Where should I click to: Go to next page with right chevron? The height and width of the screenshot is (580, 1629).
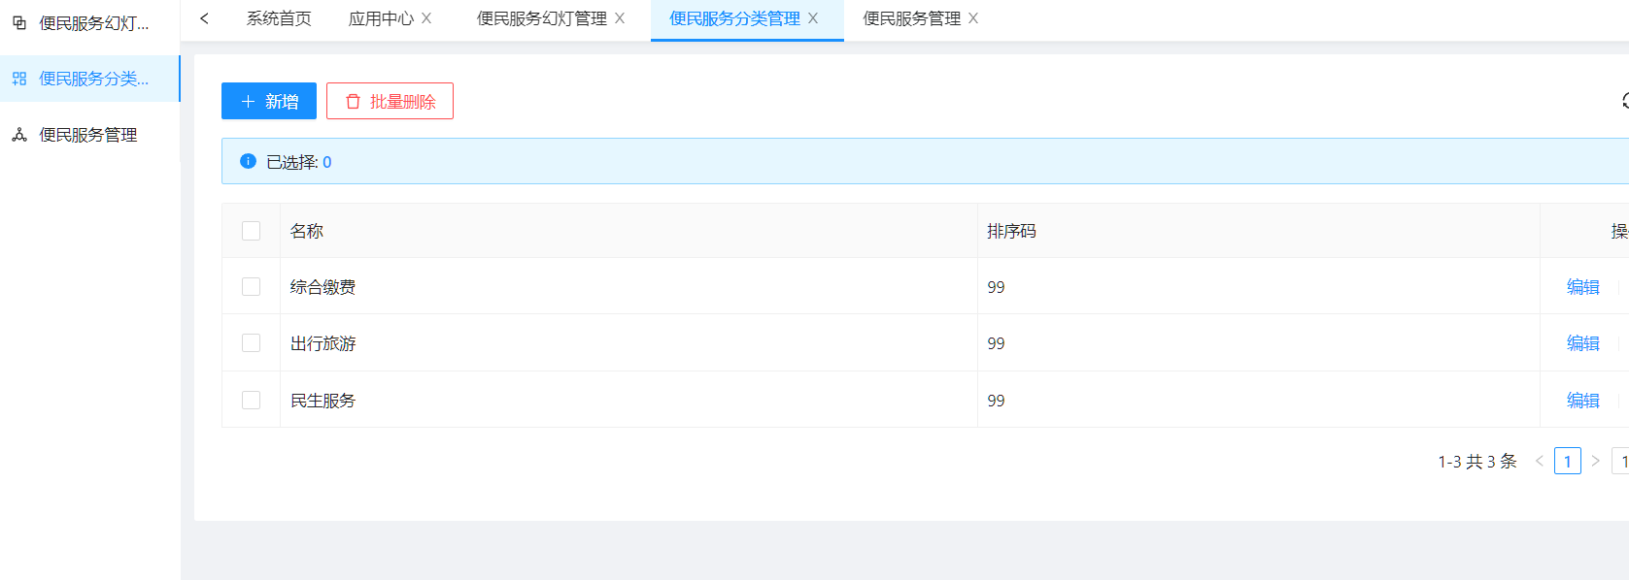tap(1595, 461)
